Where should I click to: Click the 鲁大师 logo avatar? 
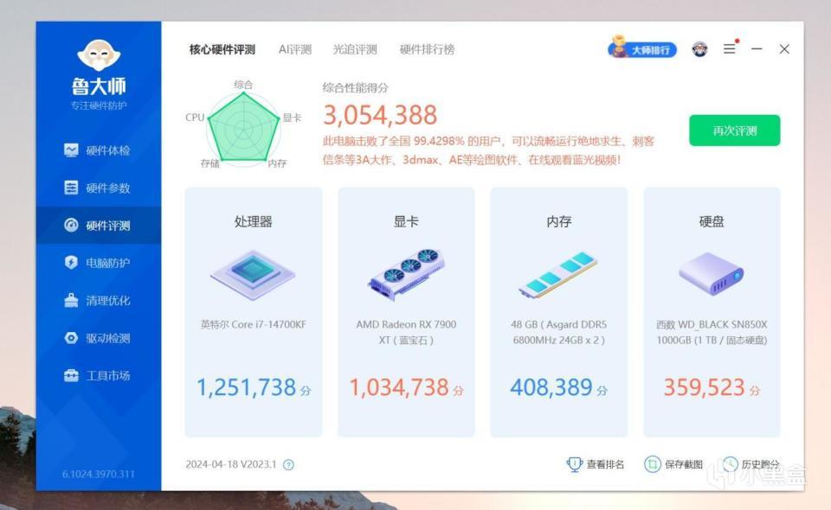(x=99, y=55)
